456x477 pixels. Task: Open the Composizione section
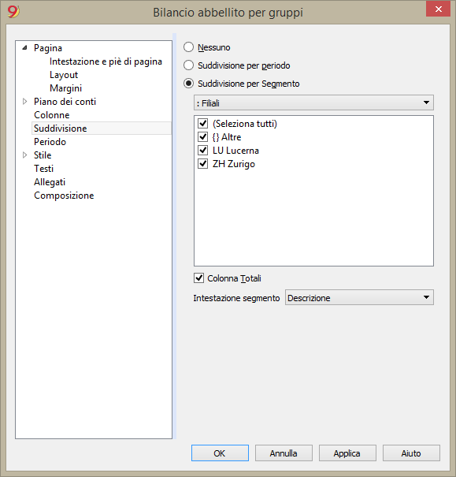[64, 196]
